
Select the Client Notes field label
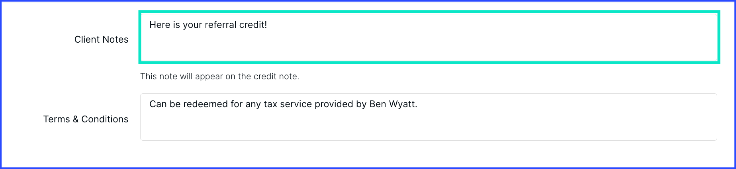pyautogui.click(x=101, y=39)
